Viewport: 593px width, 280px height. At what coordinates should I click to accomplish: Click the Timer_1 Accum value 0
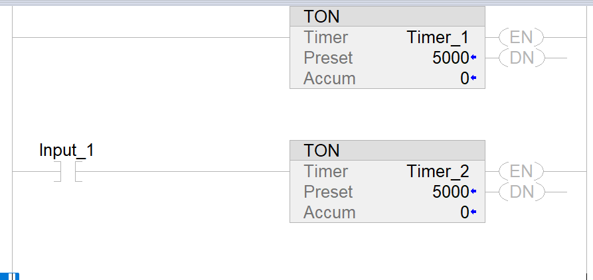(x=464, y=78)
